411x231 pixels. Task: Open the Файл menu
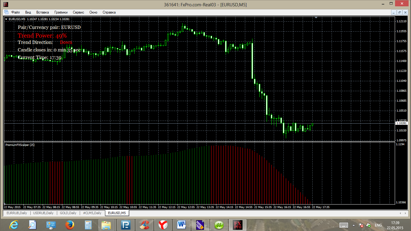(x=15, y=12)
